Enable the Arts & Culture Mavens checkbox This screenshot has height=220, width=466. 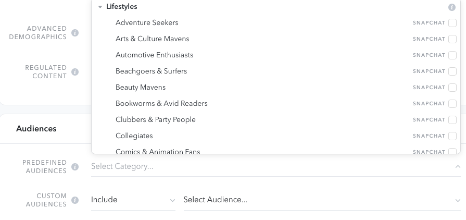pos(452,39)
